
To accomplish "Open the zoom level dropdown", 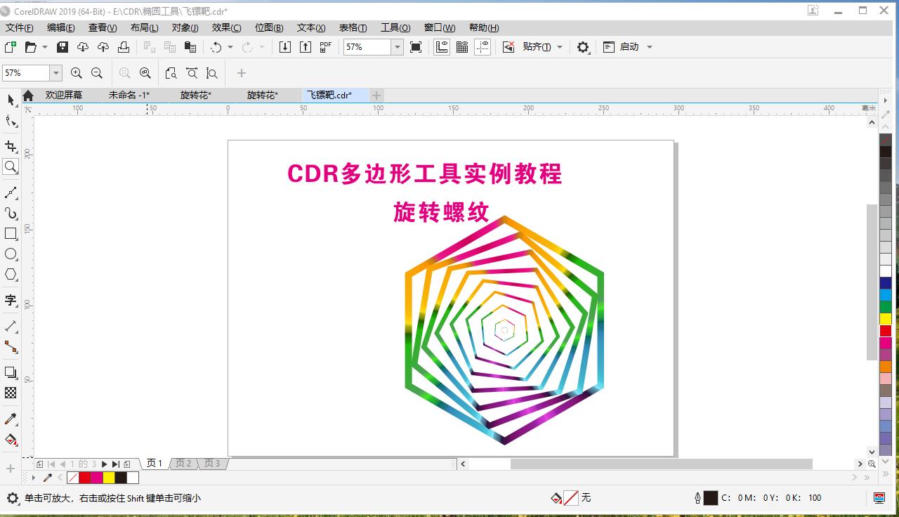I will (x=397, y=47).
